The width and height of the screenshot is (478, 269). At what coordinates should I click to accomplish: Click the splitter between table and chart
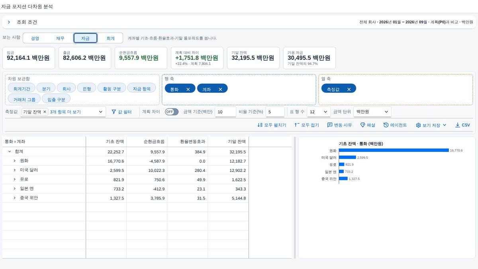pos(295,198)
